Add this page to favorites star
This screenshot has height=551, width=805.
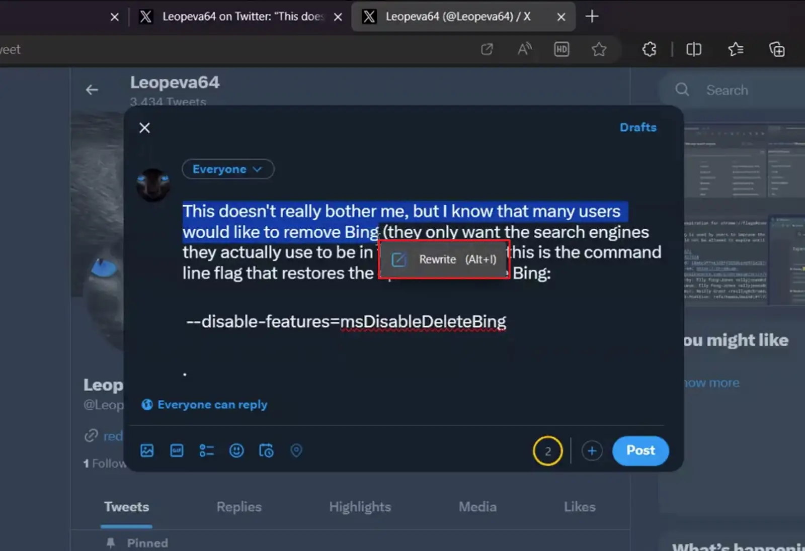pos(599,49)
